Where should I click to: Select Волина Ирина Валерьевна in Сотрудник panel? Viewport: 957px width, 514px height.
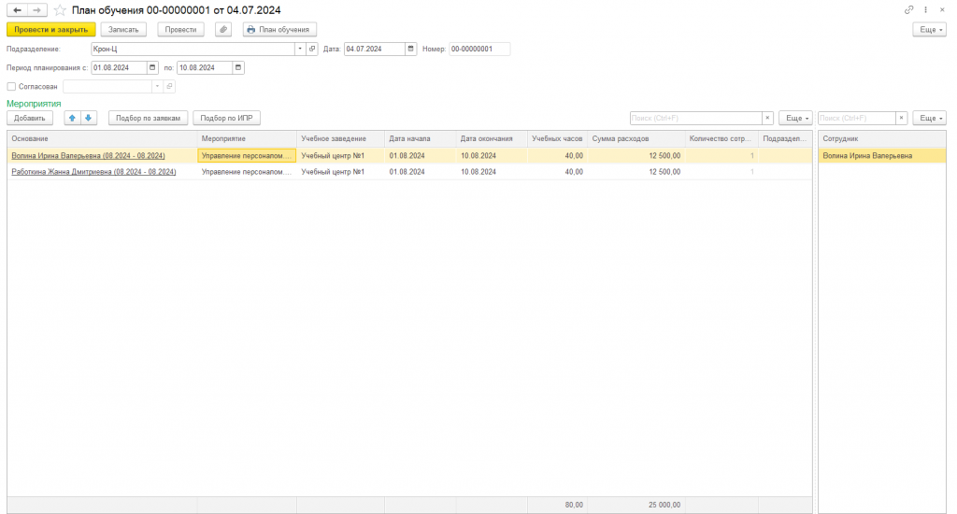click(882, 156)
